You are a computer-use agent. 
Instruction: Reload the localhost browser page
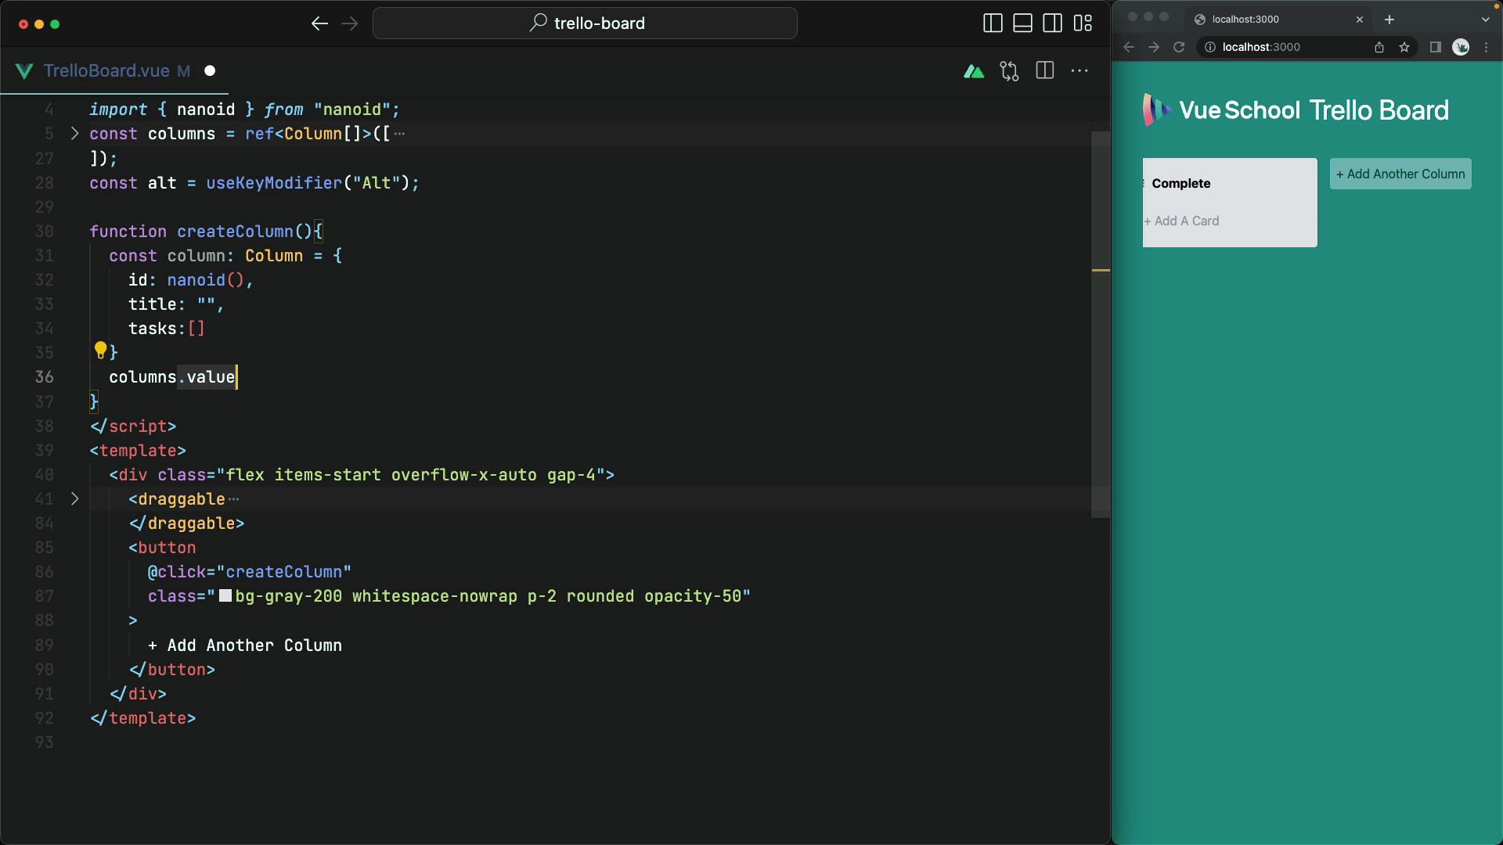pyautogui.click(x=1179, y=47)
